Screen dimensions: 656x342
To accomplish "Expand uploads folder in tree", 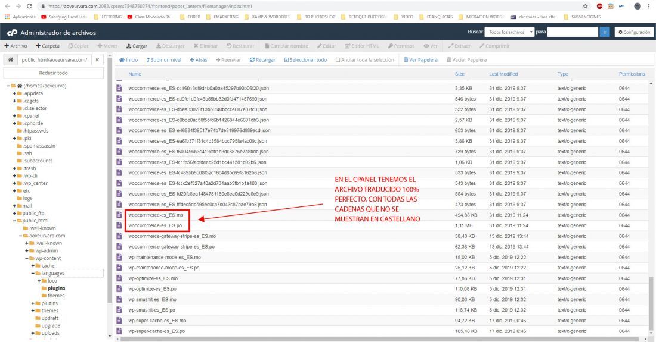I will click(33, 334).
